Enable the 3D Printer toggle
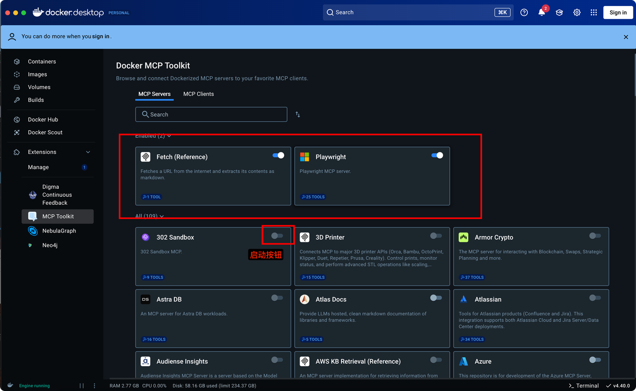 click(x=436, y=236)
